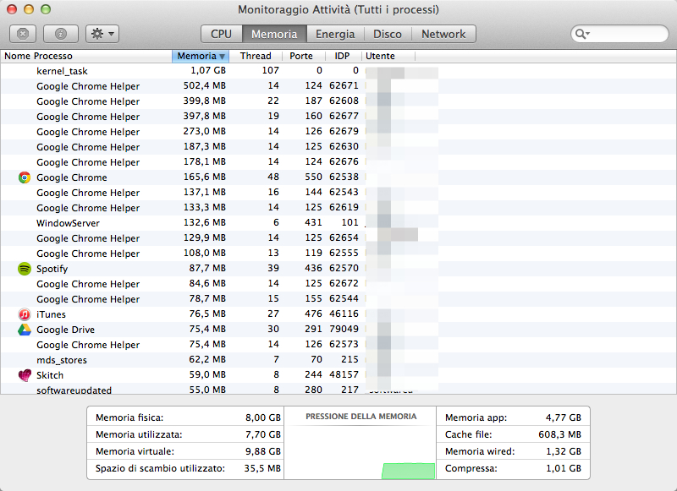The height and width of the screenshot is (491, 677).
Task: Click the 1,07 GB memory value
Action: click(208, 71)
